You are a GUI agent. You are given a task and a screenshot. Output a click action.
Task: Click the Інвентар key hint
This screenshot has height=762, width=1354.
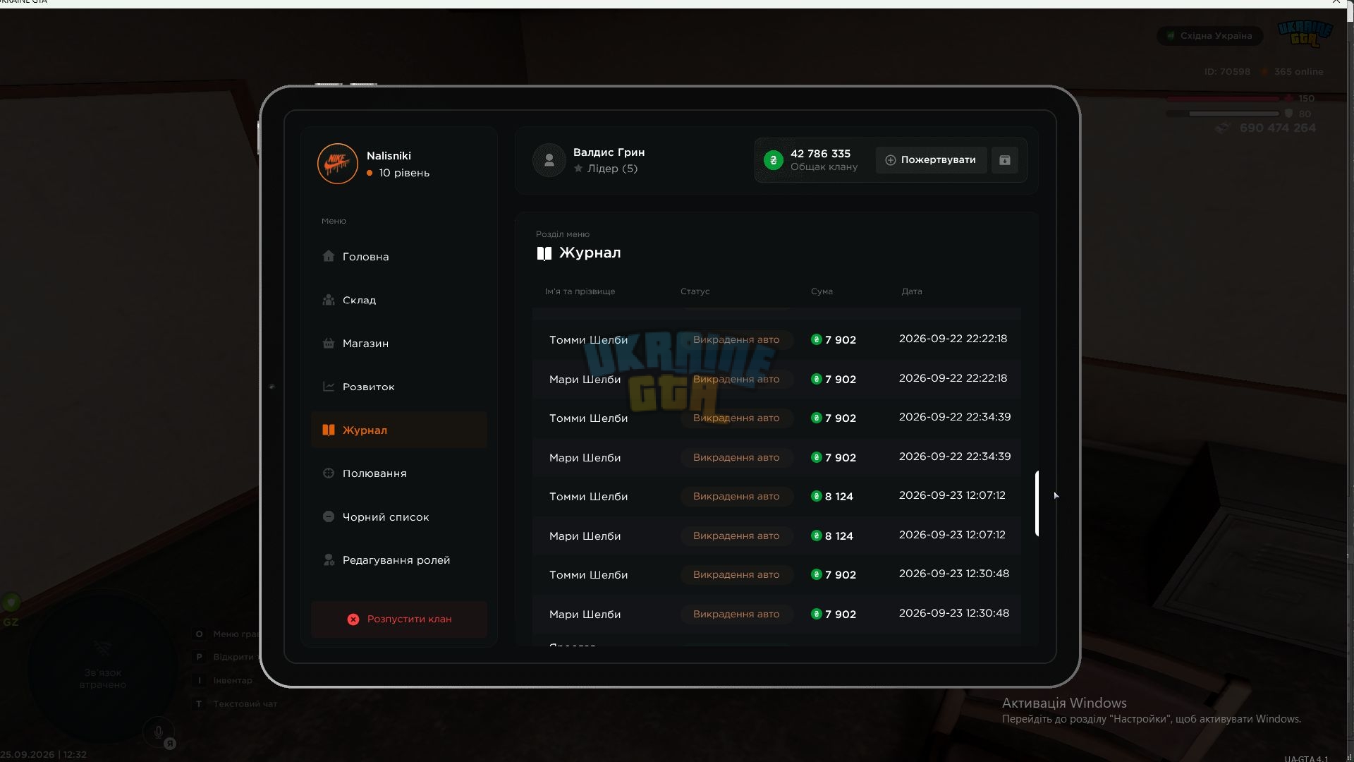[x=233, y=681]
